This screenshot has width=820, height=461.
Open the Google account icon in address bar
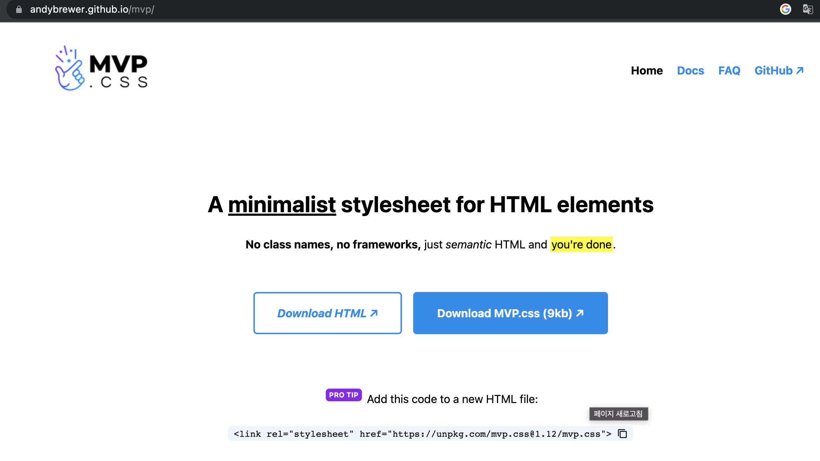coord(785,9)
